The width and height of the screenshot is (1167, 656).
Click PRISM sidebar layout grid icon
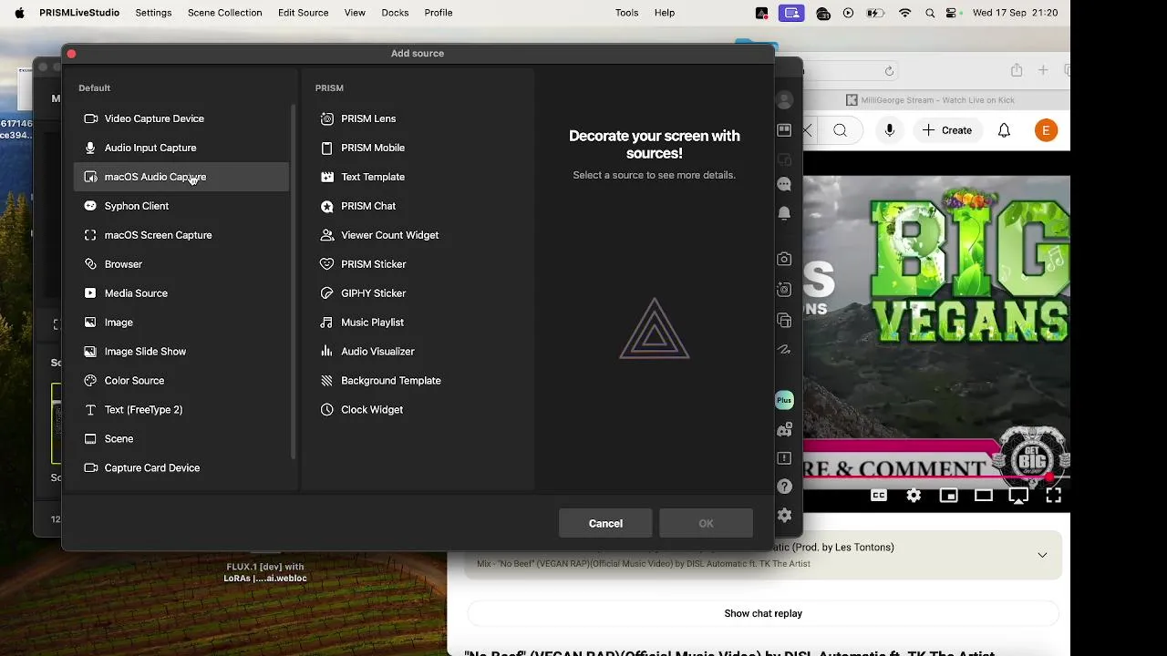tap(784, 130)
